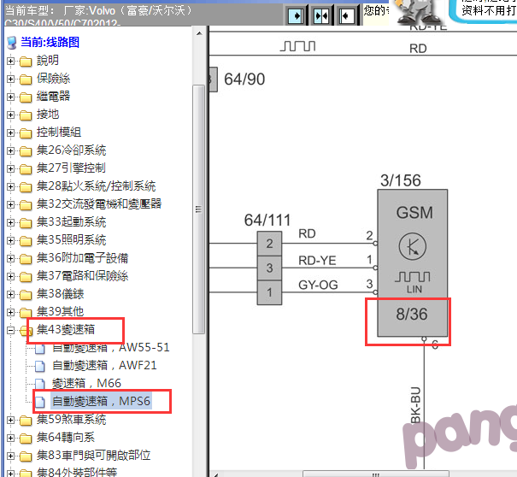The width and height of the screenshot is (517, 477).
Task: Expand the 集26冷卻系統 folder
Action: 10,150
